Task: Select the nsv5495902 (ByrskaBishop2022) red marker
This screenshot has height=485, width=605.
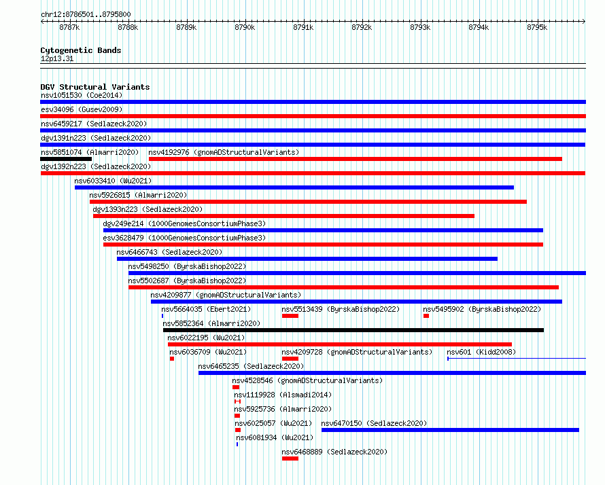Action: pos(426,316)
